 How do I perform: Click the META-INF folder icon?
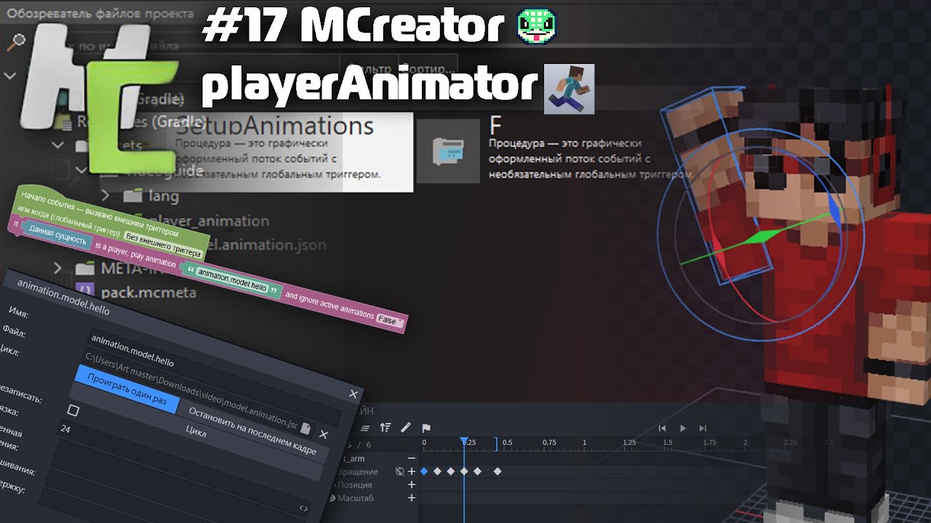coord(84,269)
